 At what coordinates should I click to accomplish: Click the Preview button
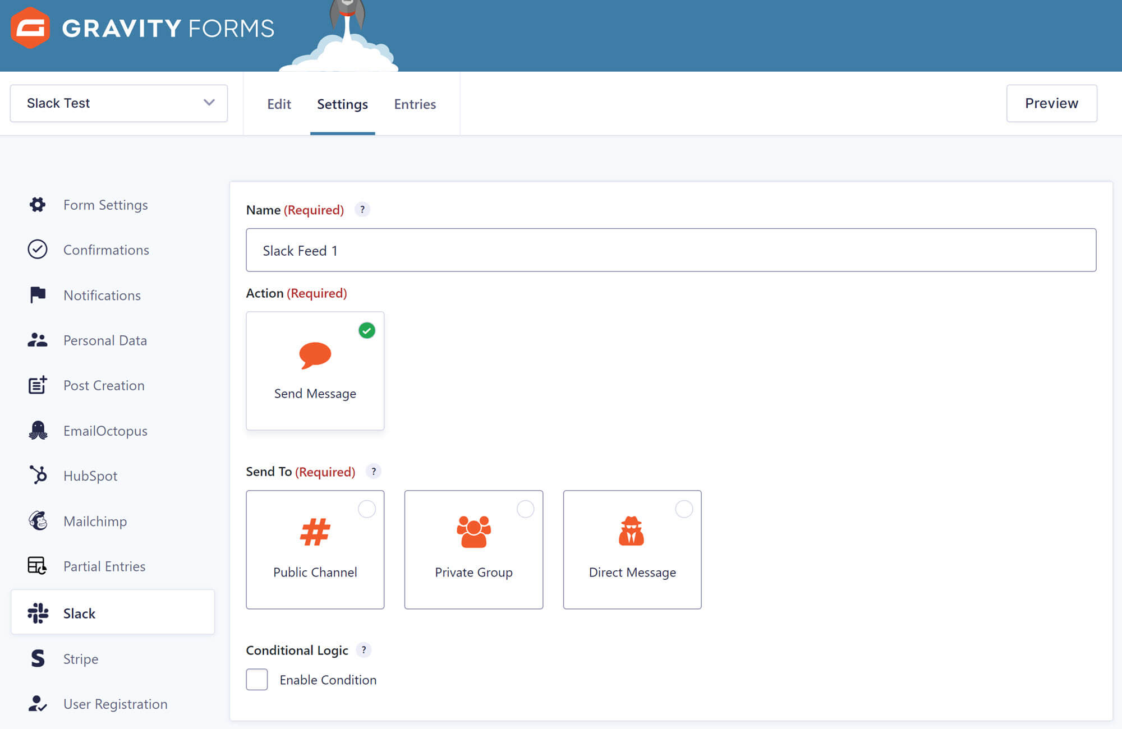pos(1051,103)
